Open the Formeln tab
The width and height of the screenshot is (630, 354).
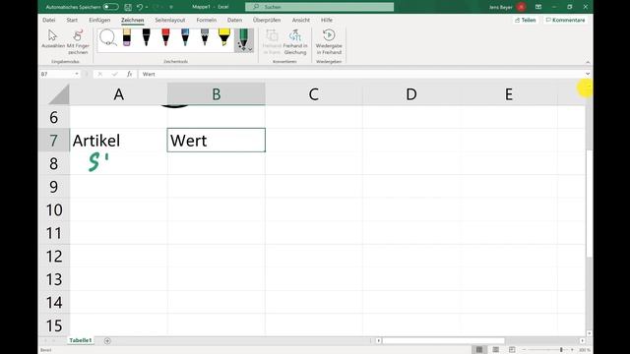pyautogui.click(x=207, y=20)
